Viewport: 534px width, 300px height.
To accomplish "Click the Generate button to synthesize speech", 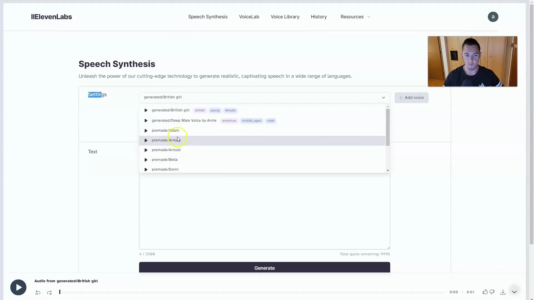I will [264, 268].
